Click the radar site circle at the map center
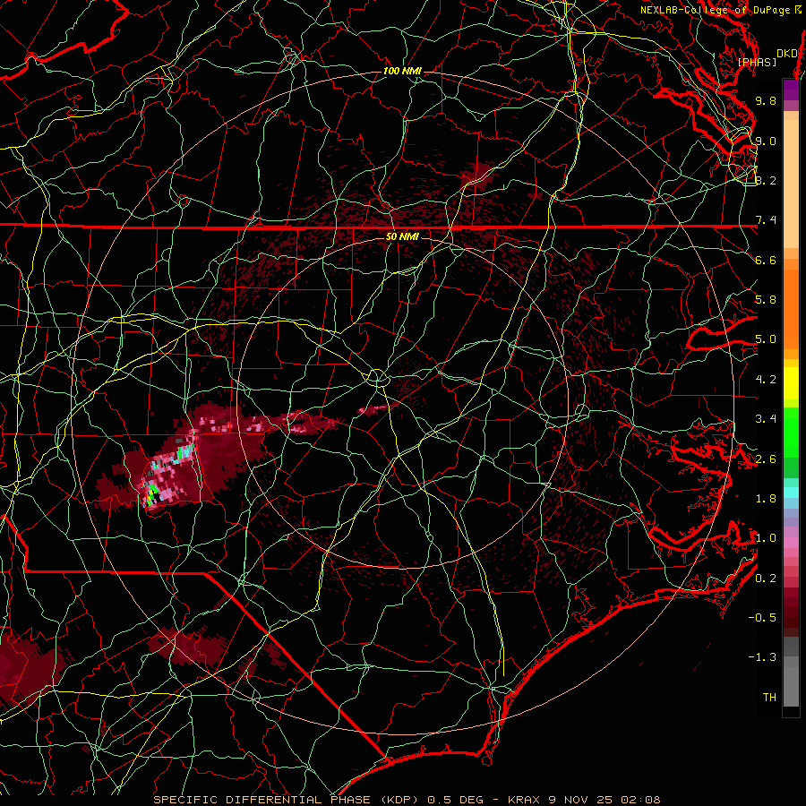Image resolution: width=806 pixels, height=806 pixels. (x=377, y=378)
